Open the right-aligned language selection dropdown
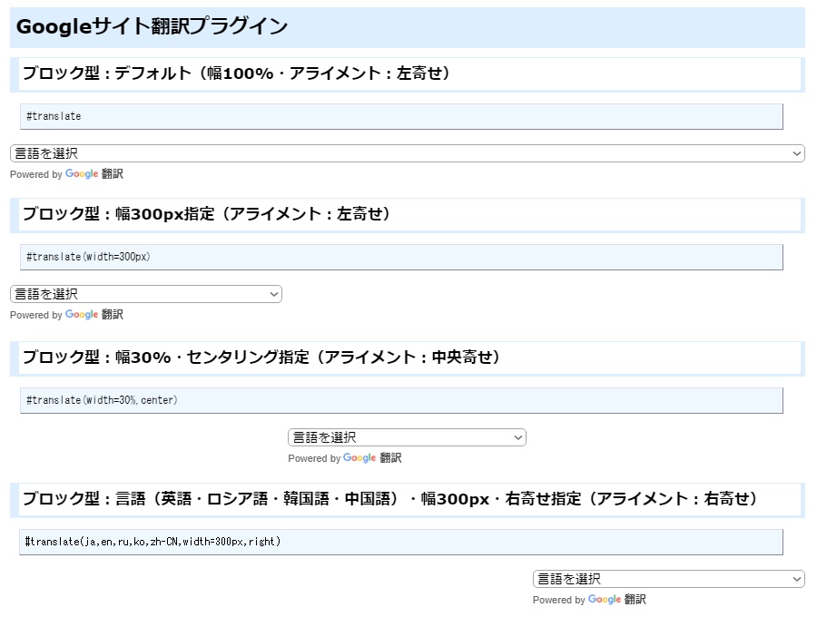The height and width of the screenshot is (617, 817). pyautogui.click(x=669, y=578)
